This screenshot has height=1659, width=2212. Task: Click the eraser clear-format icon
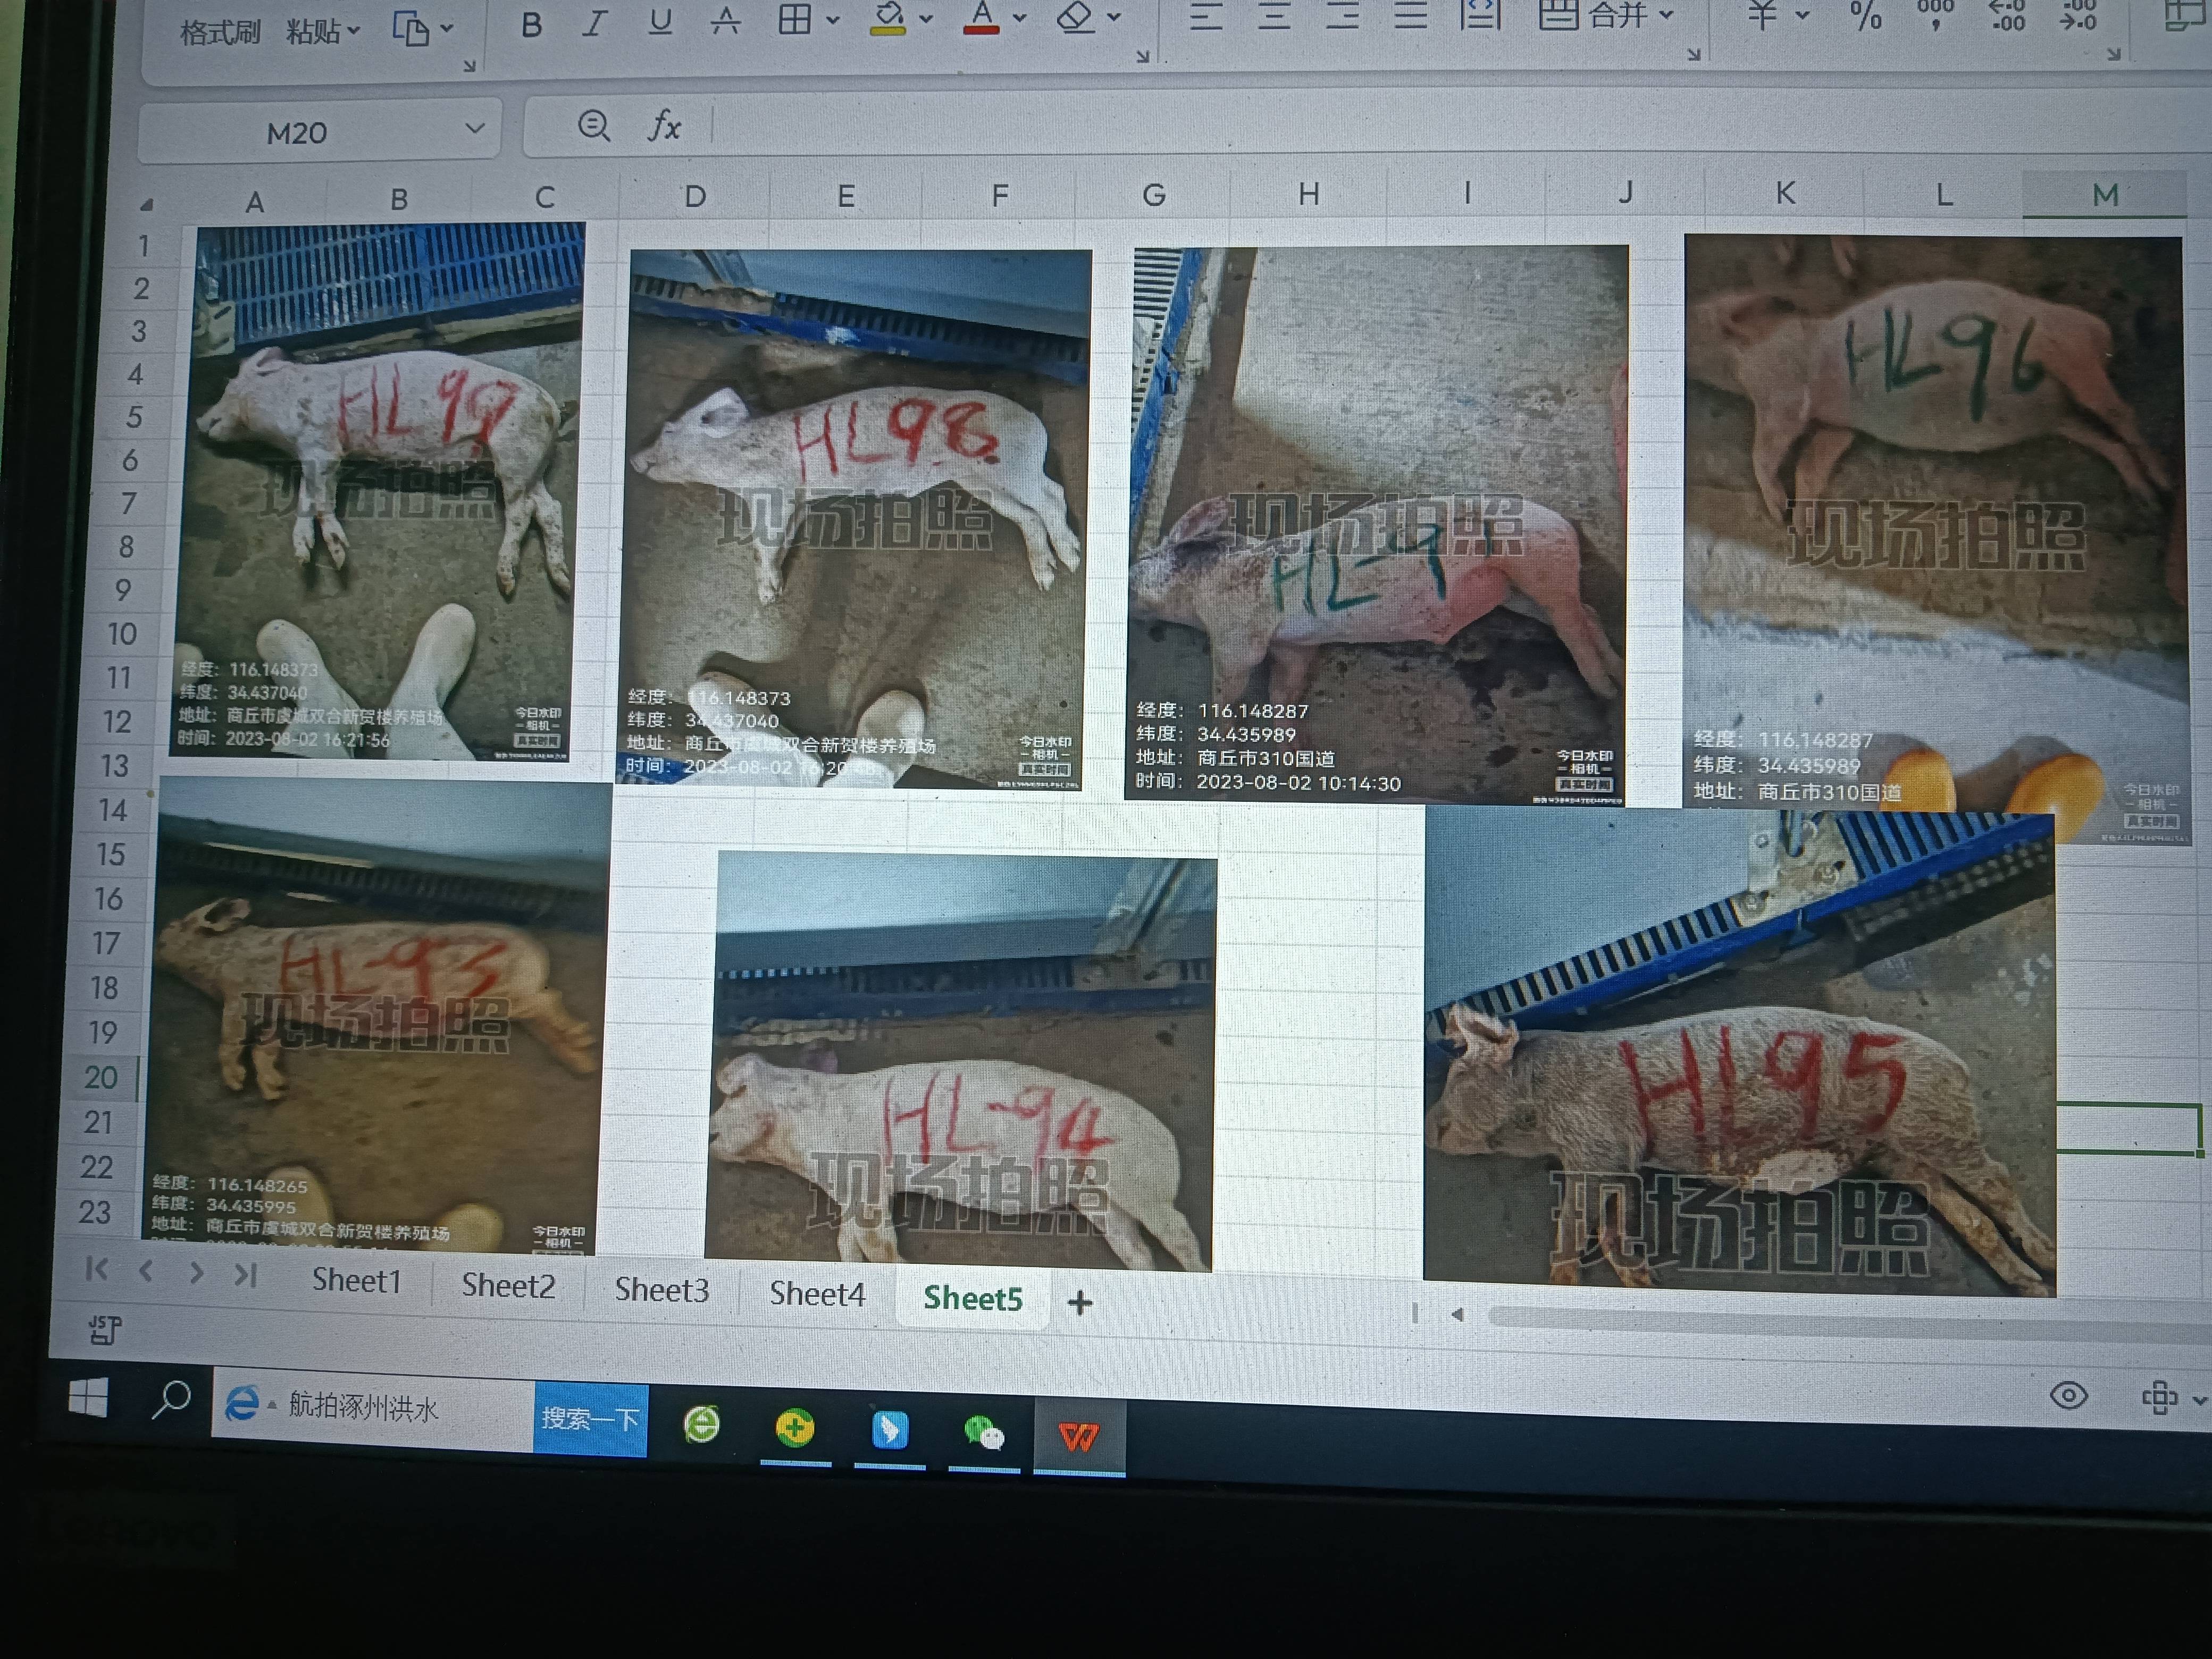coord(1075,16)
